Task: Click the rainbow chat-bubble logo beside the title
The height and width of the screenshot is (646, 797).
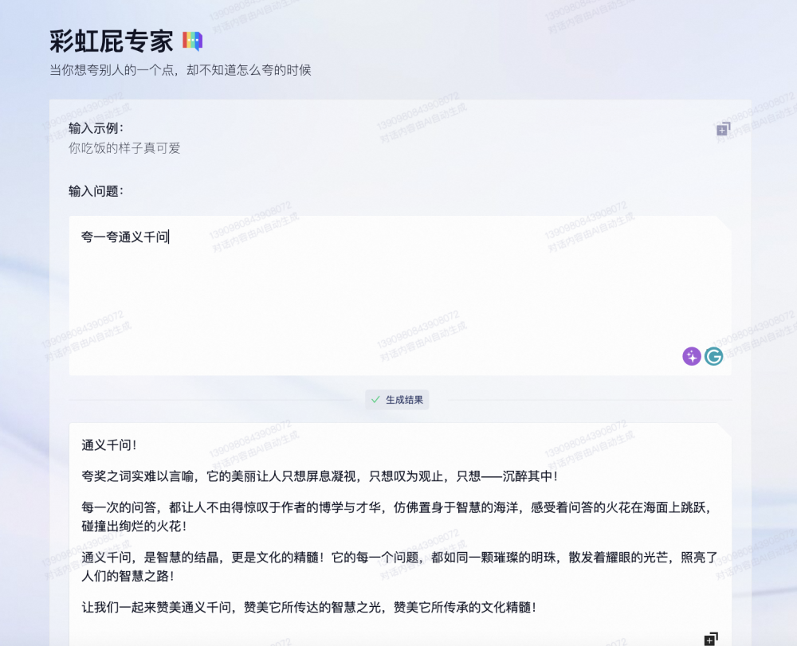Action: coord(194,40)
